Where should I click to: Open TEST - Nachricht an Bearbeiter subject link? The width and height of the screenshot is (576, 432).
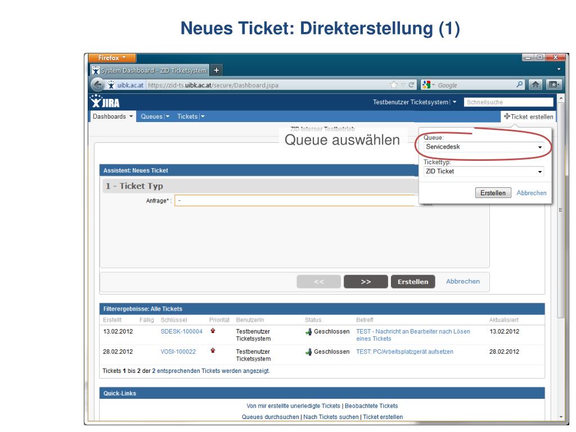tap(413, 335)
